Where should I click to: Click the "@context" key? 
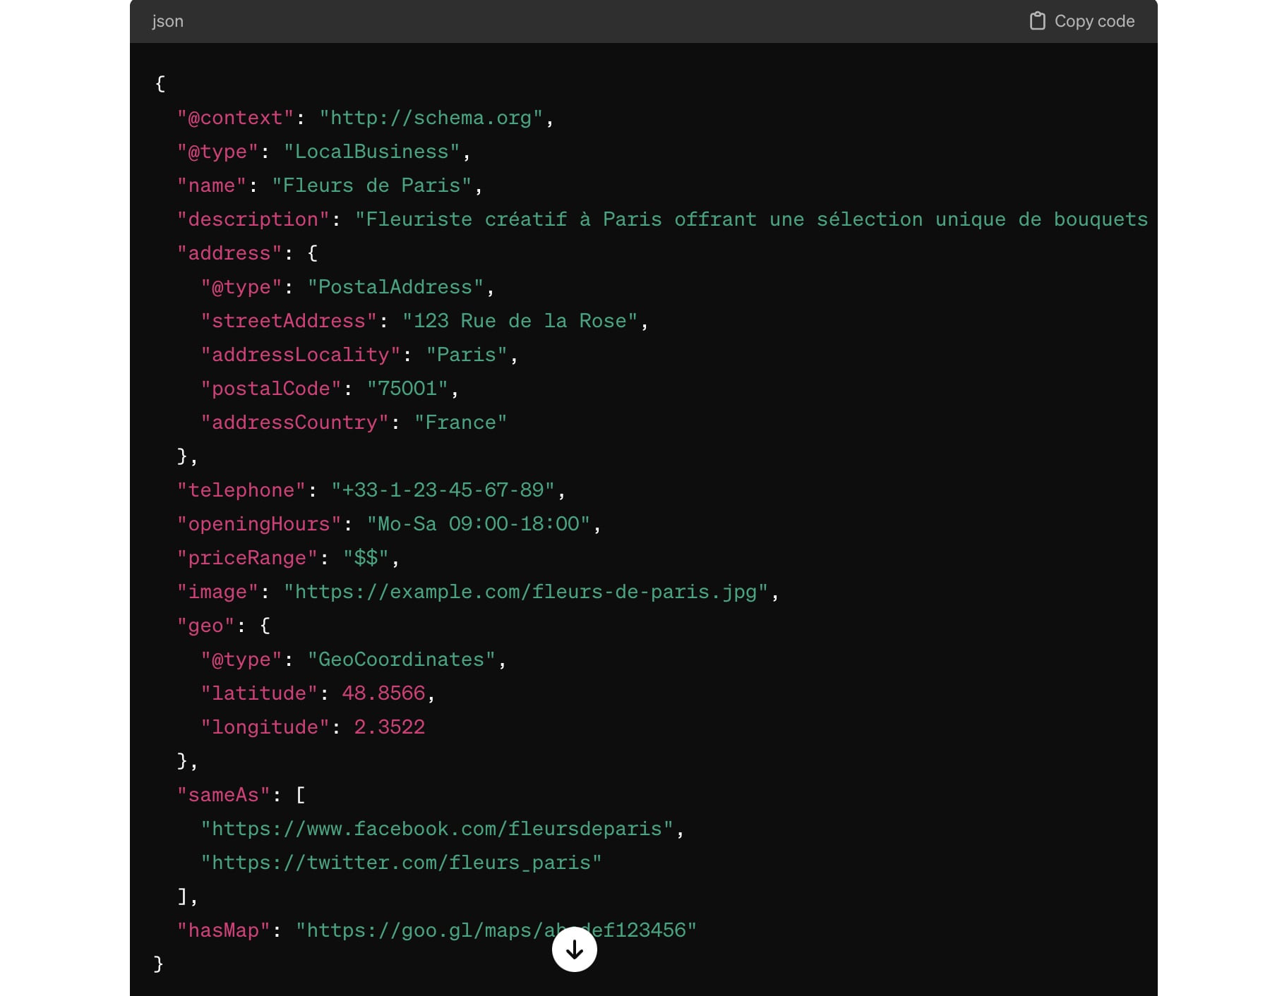235,118
